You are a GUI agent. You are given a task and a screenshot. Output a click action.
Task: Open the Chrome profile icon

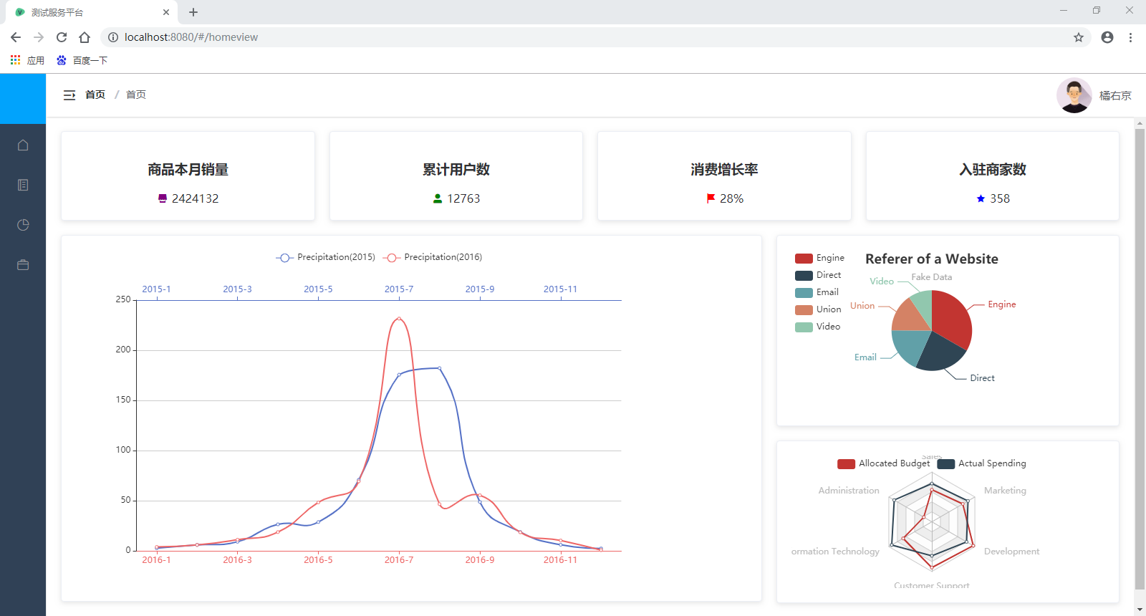[1107, 37]
